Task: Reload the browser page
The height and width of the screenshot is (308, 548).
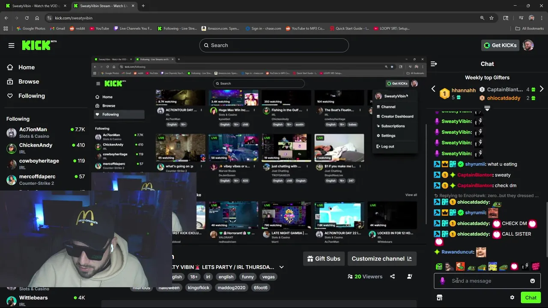Action: click(27, 18)
